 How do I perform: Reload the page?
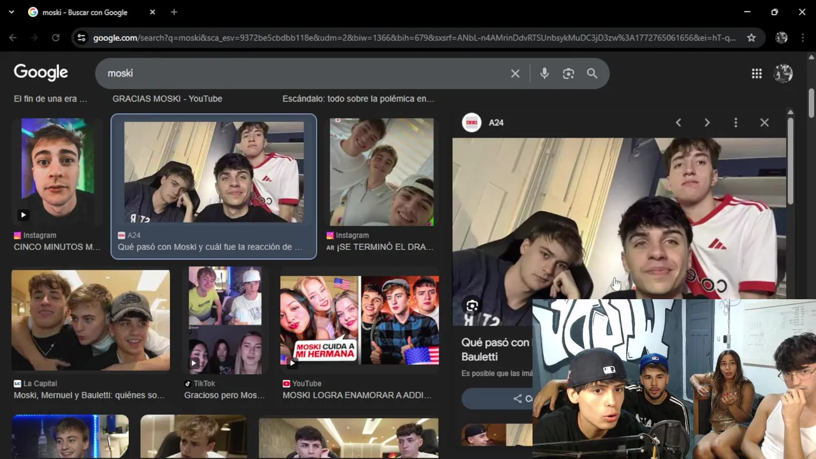tap(55, 38)
